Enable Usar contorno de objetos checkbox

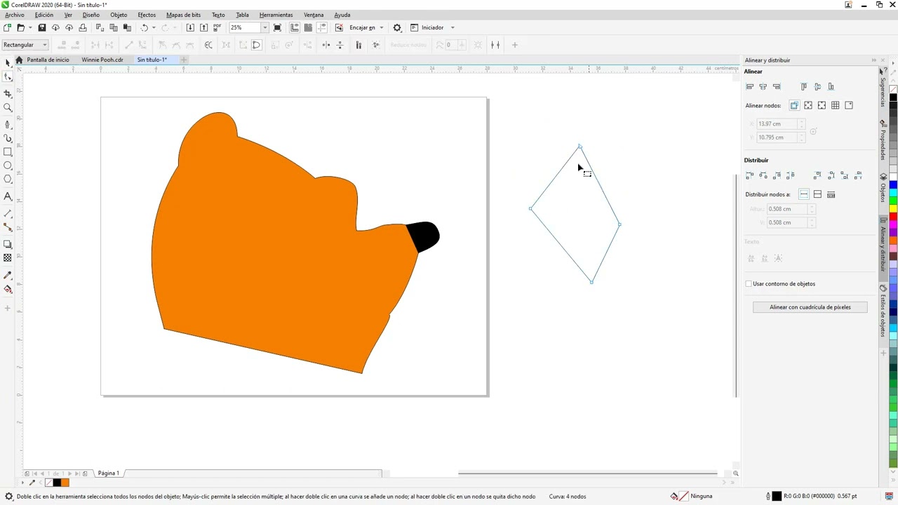[x=749, y=283]
